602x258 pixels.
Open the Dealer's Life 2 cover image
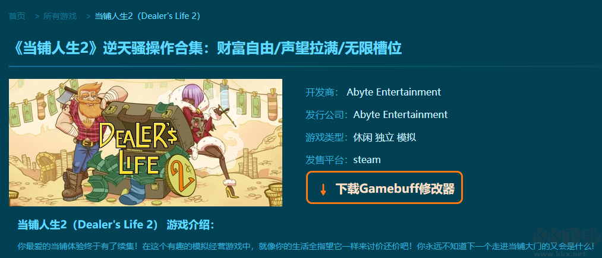[146, 142]
